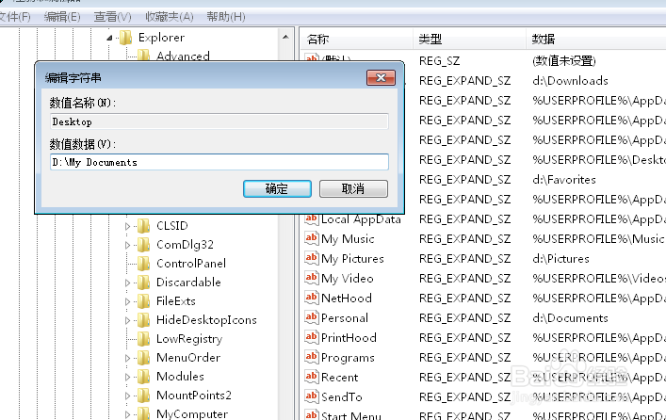Click the string icon beside Local AppData
The image size is (666, 420).
point(312,219)
